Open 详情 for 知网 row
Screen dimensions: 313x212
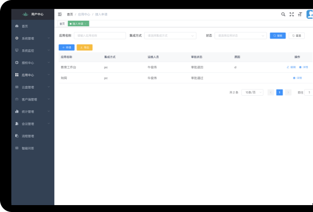pyautogui.click(x=297, y=78)
